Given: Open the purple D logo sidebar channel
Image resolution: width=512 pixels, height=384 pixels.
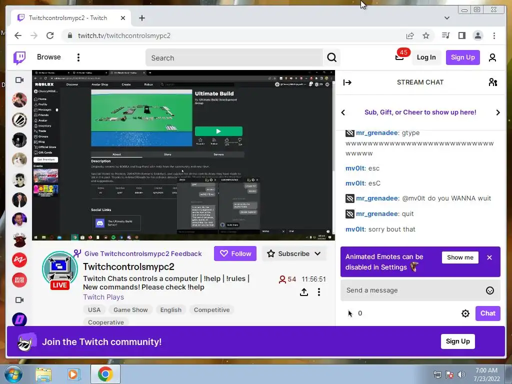Looking at the screenshot, I should (19, 319).
